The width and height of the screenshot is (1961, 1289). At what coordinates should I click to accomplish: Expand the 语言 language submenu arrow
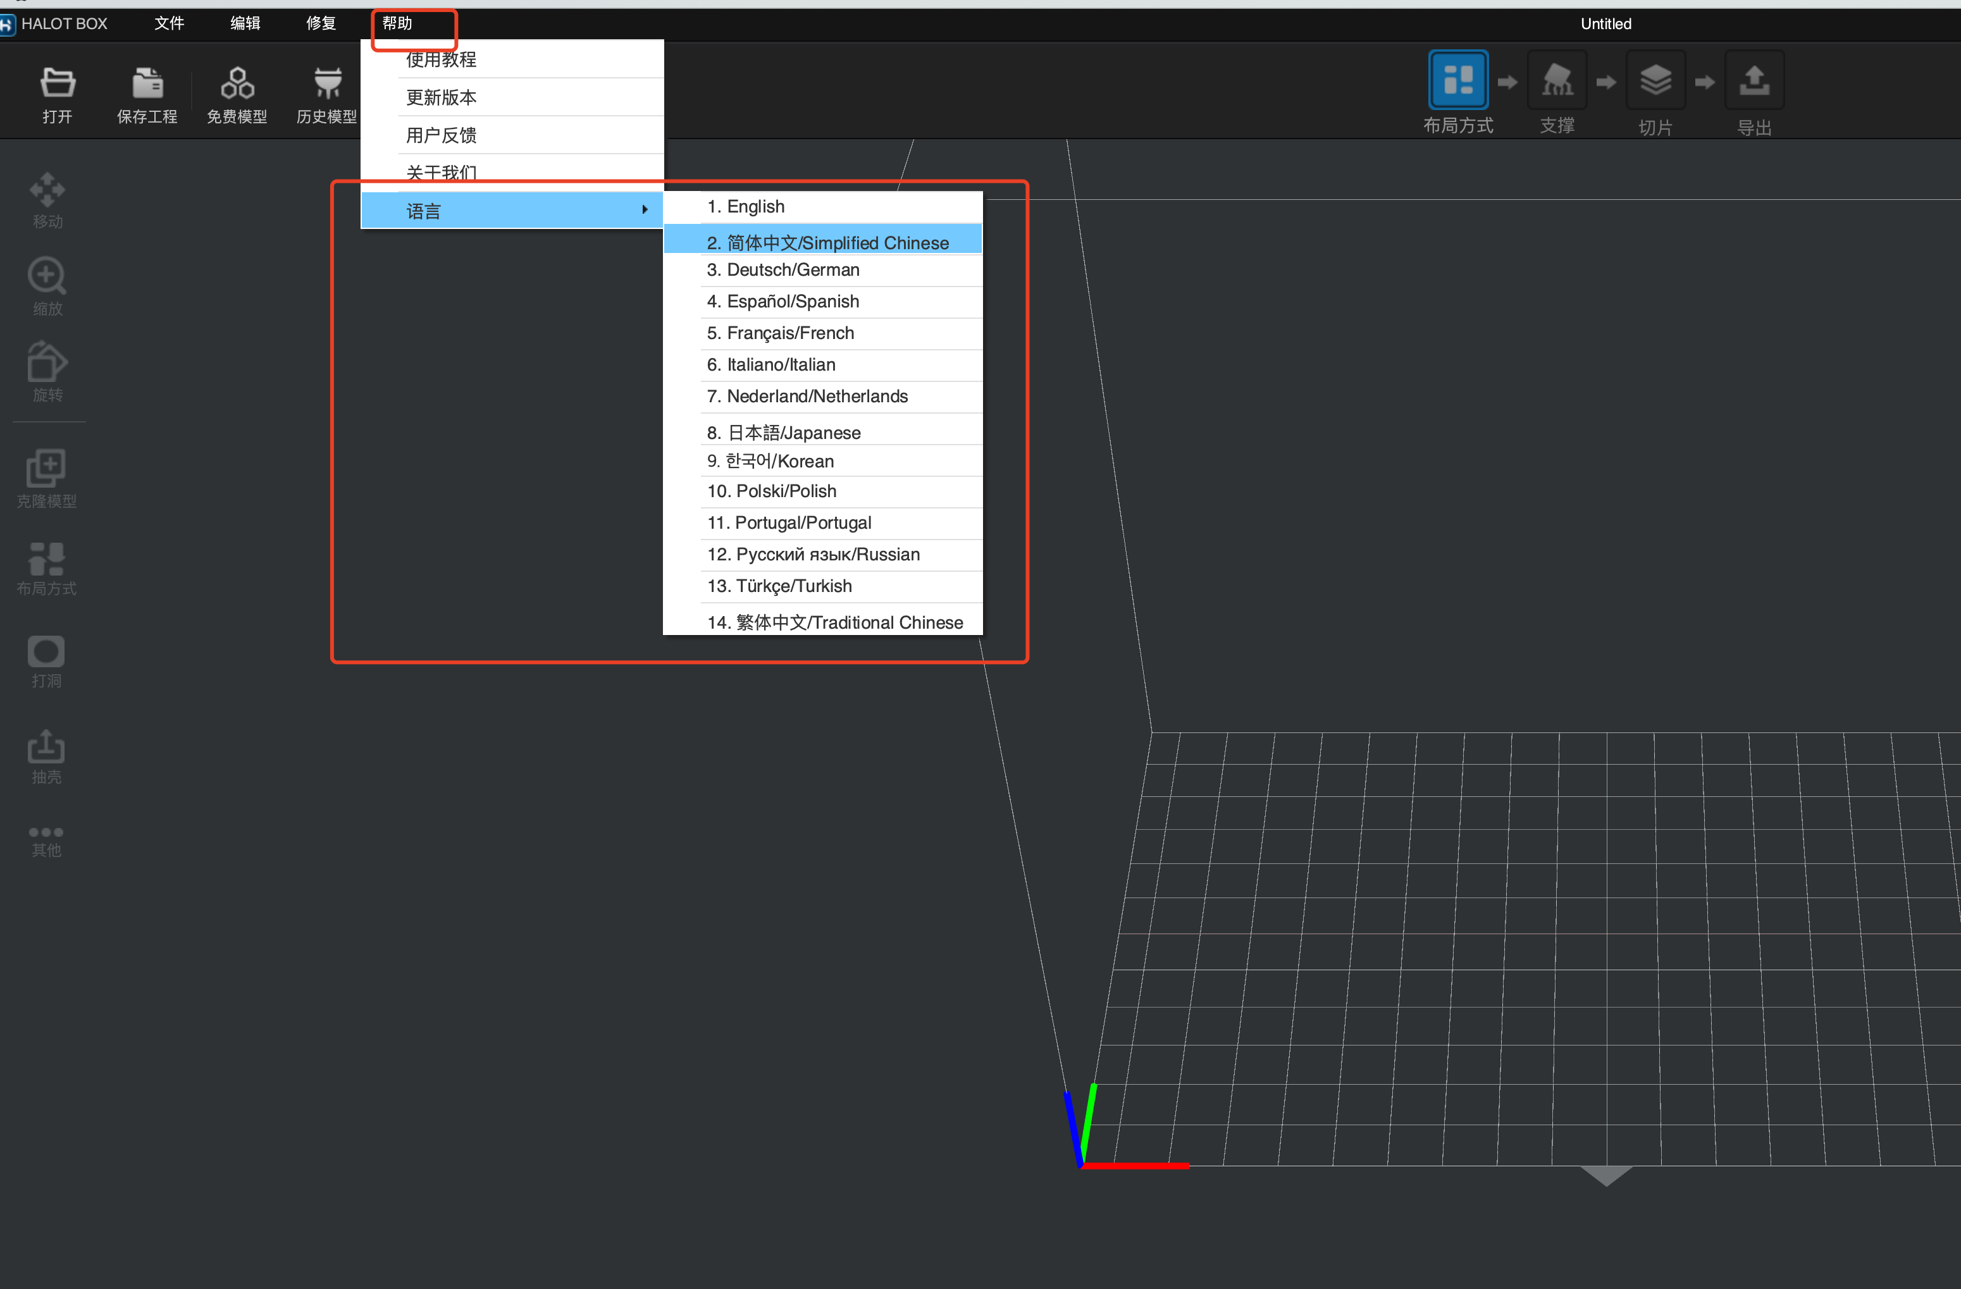(x=645, y=210)
